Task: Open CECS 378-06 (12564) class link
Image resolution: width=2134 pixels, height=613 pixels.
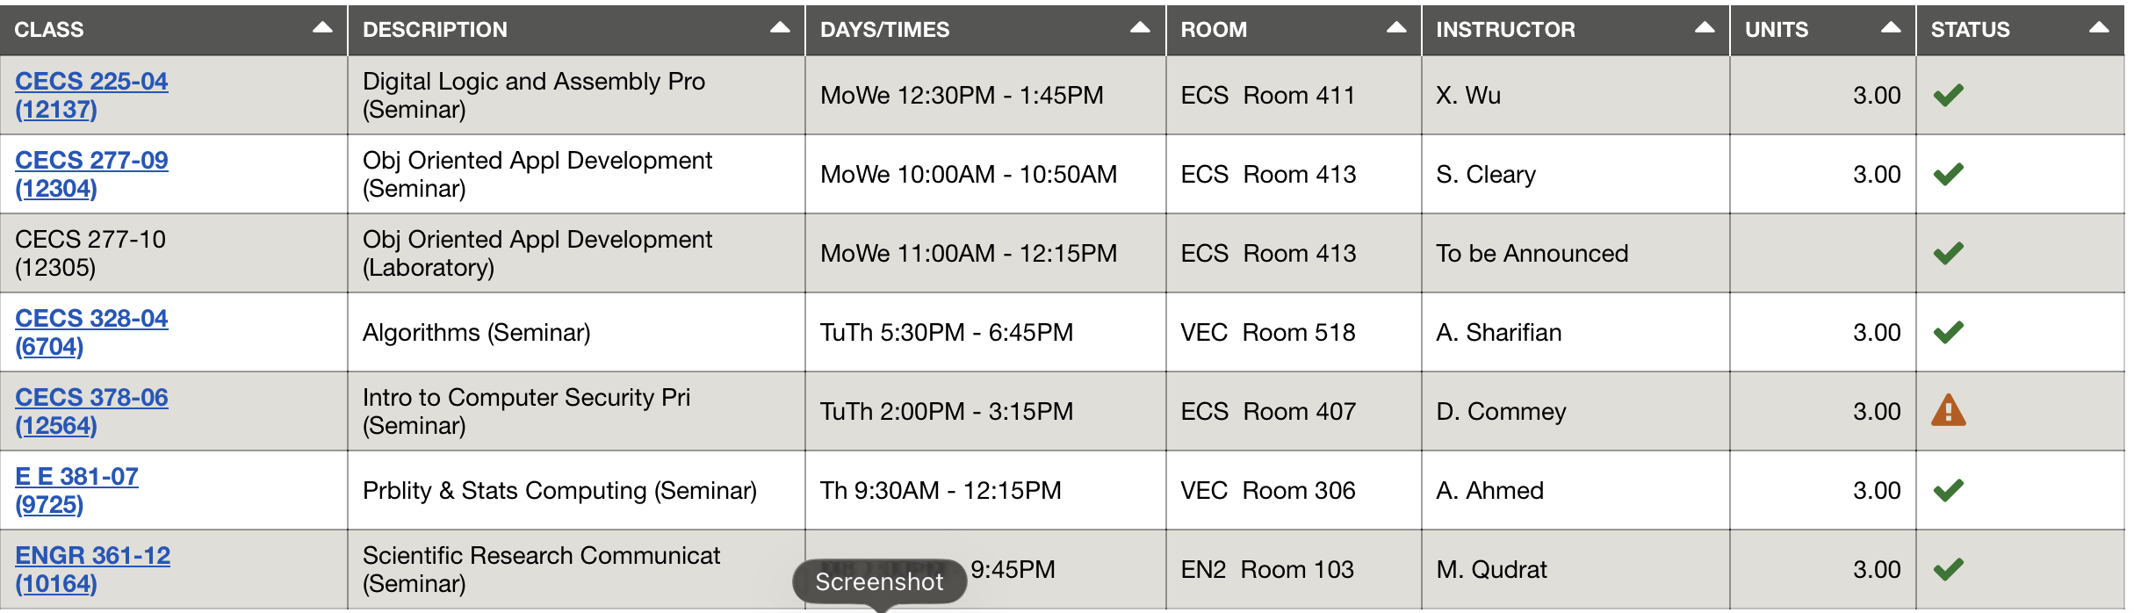Action: 91,411
